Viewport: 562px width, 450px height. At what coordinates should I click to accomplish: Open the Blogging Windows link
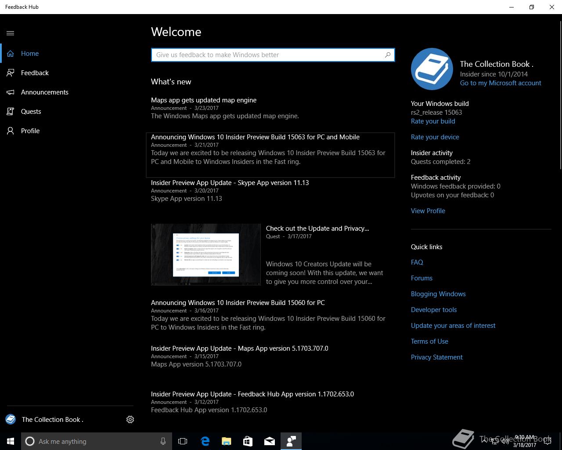click(x=438, y=294)
